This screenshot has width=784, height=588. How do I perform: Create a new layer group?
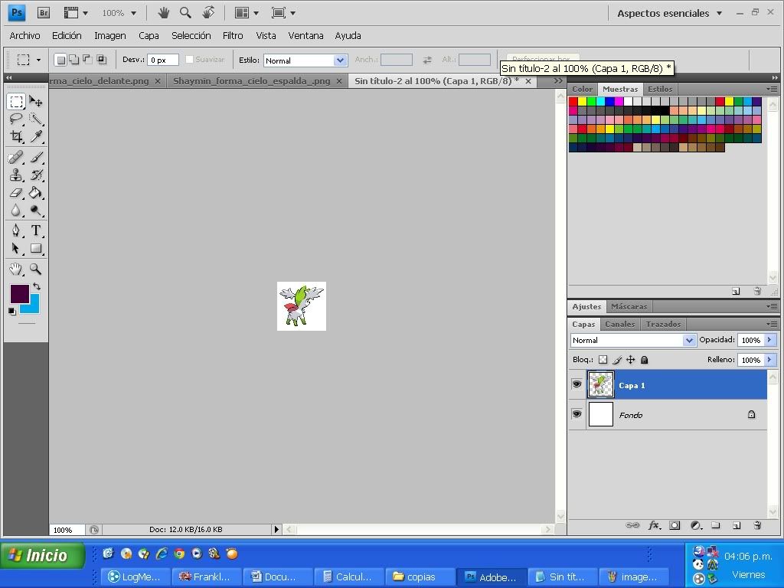point(716,525)
